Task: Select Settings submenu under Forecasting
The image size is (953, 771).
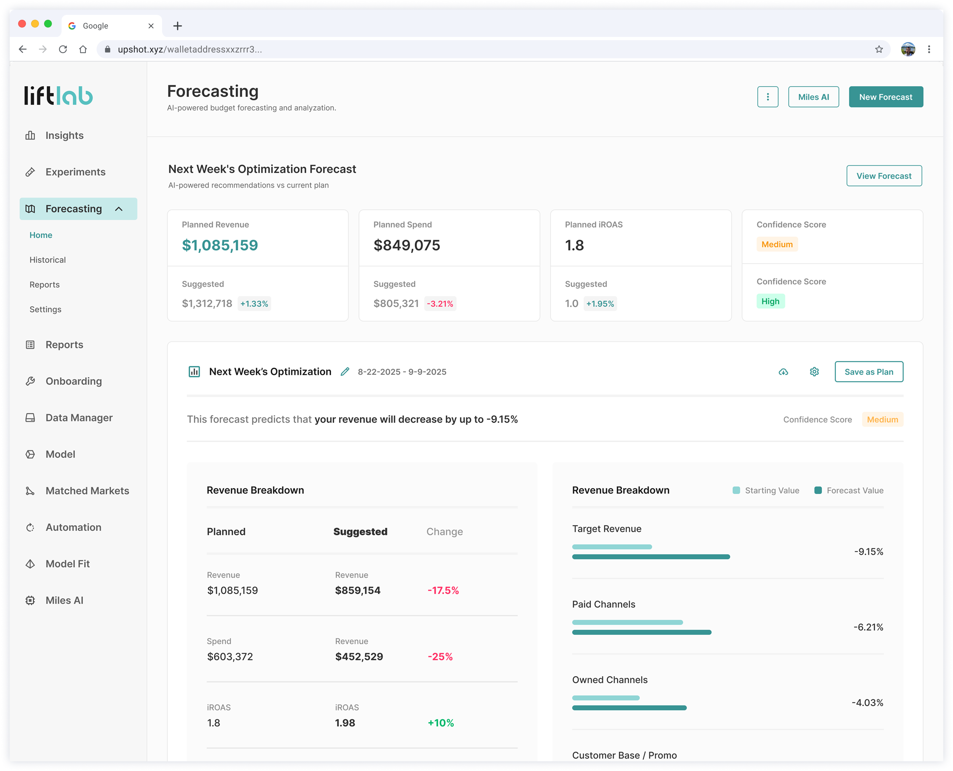Action: click(x=45, y=310)
